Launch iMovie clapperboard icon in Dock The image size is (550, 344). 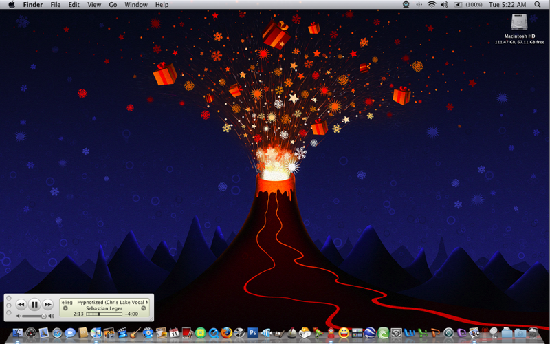click(122, 333)
